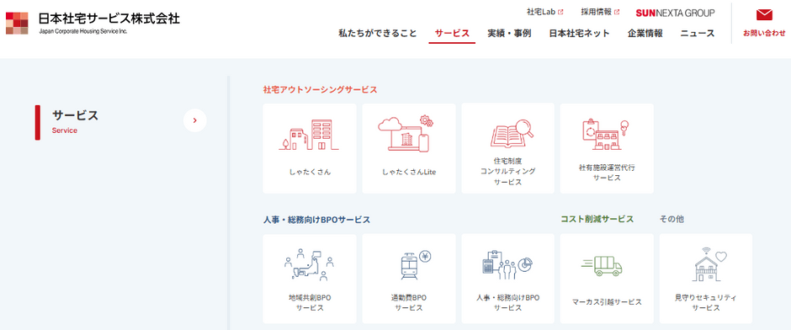Viewport: 791px width, 330px height.
Task: Go to 日本社宅ネット menu item
Action: [579, 34]
